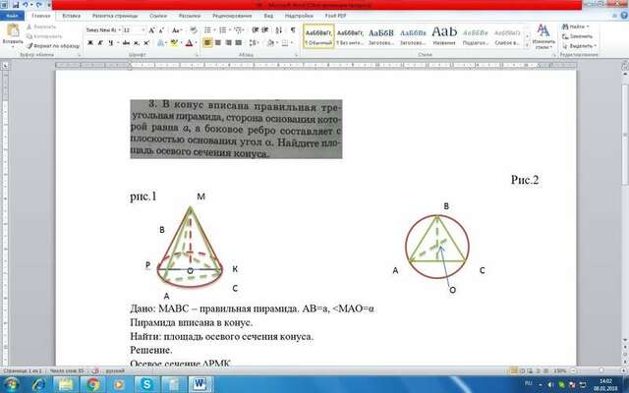This screenshot has height=393, width=629.
Task: Click the clear formatting eraser icon
Action: coord(194,30)
